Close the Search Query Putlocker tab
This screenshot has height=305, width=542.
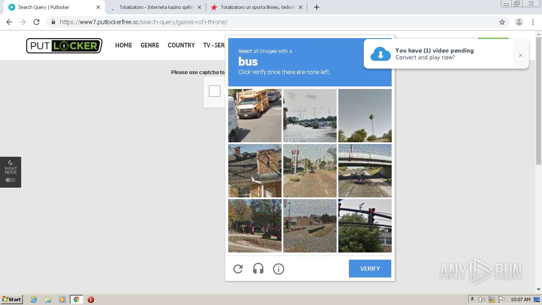(98, 7)
